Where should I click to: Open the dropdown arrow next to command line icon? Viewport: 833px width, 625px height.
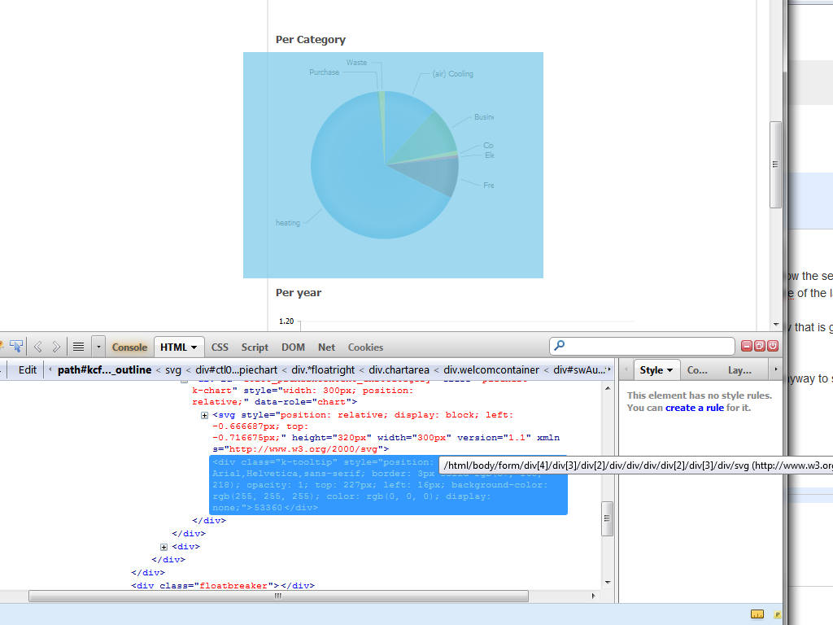point(98,347)
